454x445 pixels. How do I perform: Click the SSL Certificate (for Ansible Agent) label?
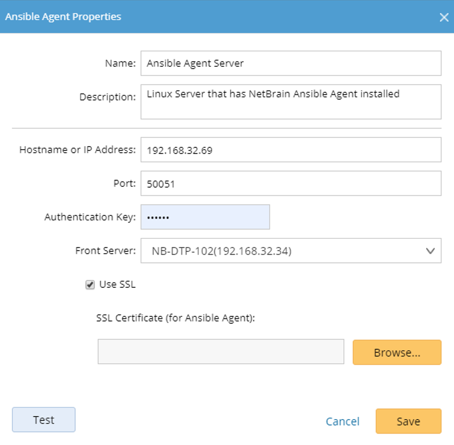[x=176, y=318]
